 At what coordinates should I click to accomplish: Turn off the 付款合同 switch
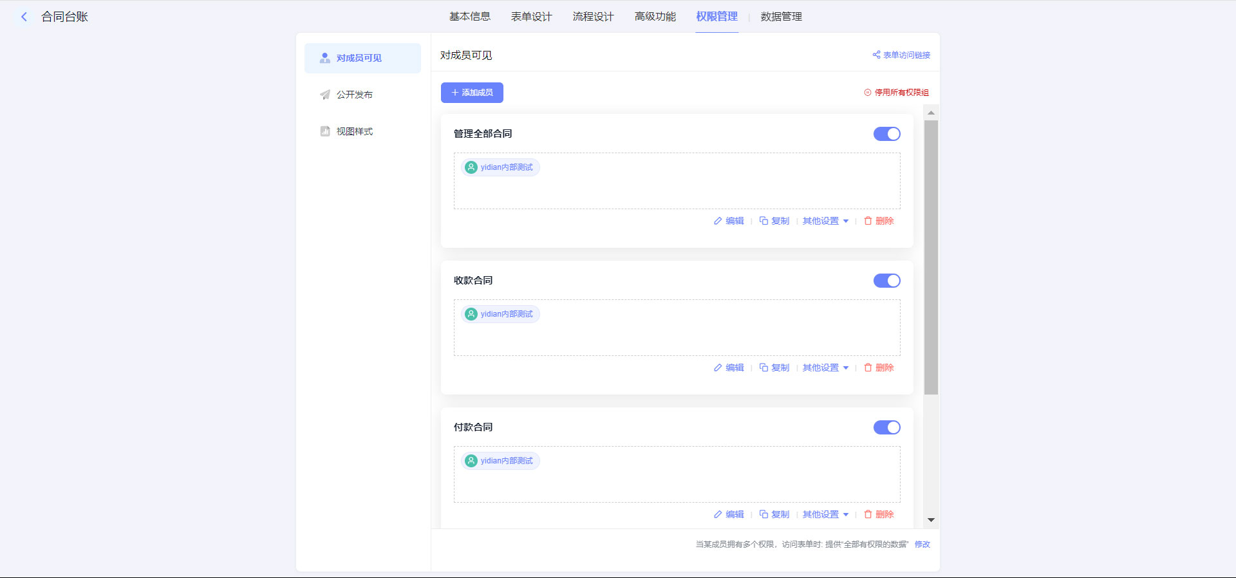[886, 427]
